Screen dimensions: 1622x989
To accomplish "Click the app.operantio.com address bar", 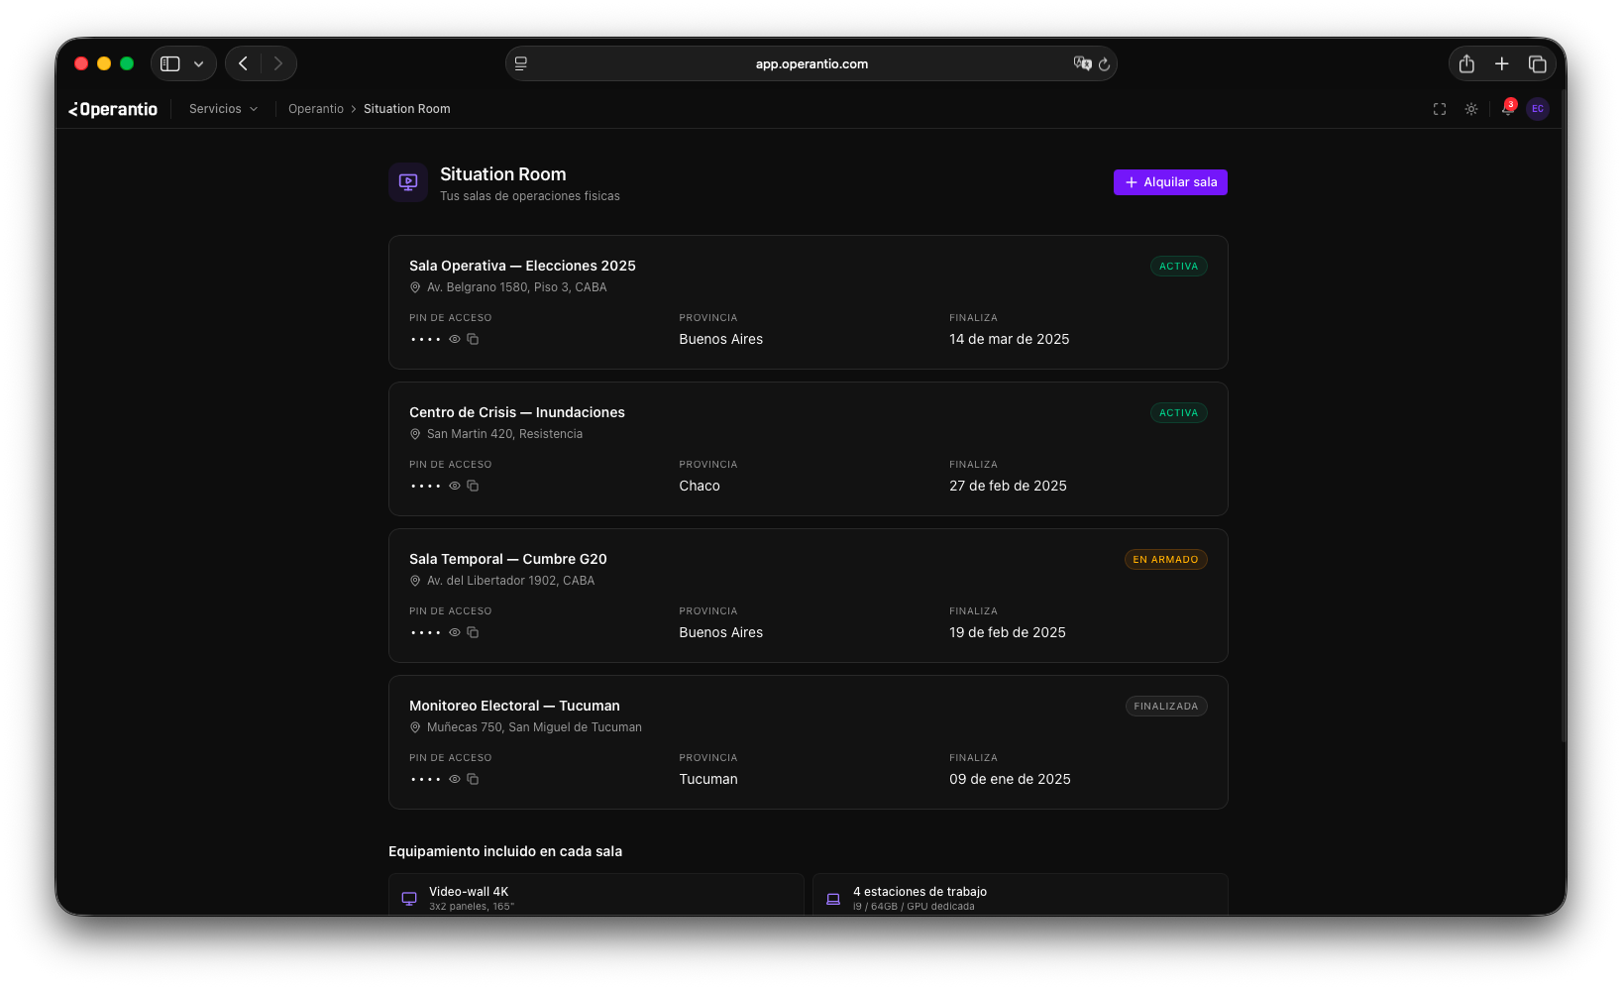I will (811, 63).
